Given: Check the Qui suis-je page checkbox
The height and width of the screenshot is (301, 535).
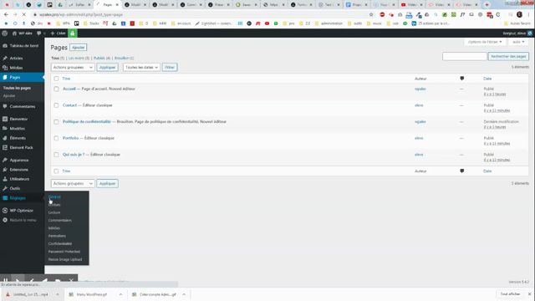Looking at the screenshot, I should coord(56,155).
